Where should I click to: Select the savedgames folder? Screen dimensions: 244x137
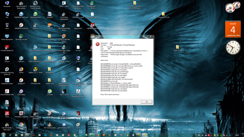(50, 70)
